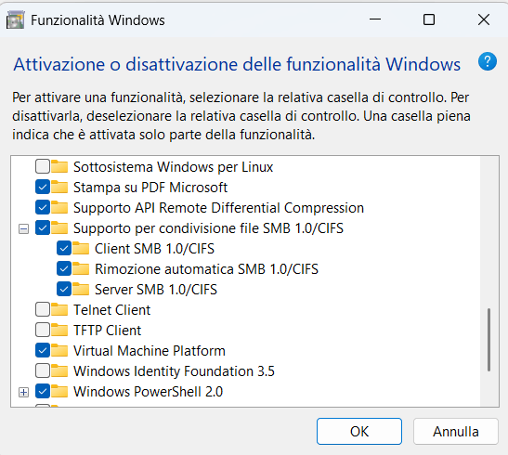Viewport: 508px width, 455px height.
Task: Click the Annulla button
Action: (x=455, y=432)
